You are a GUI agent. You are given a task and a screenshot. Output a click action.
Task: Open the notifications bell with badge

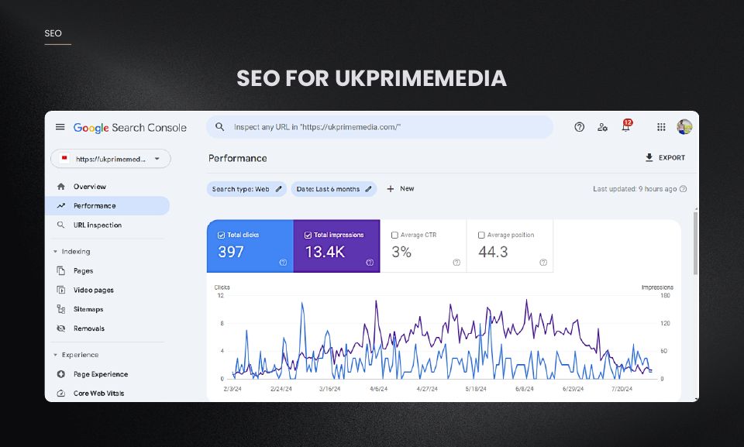coord(626,126)
